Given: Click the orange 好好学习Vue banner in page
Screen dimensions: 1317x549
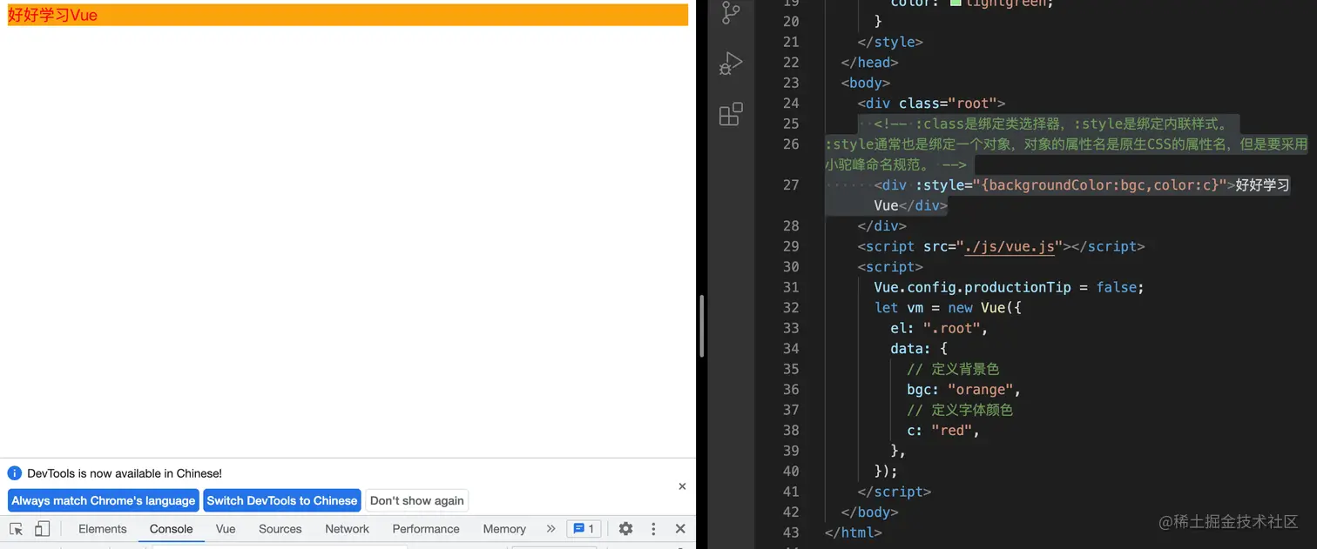Looking at the screenshot, I should pyautogui.click(x=348, y=16).
